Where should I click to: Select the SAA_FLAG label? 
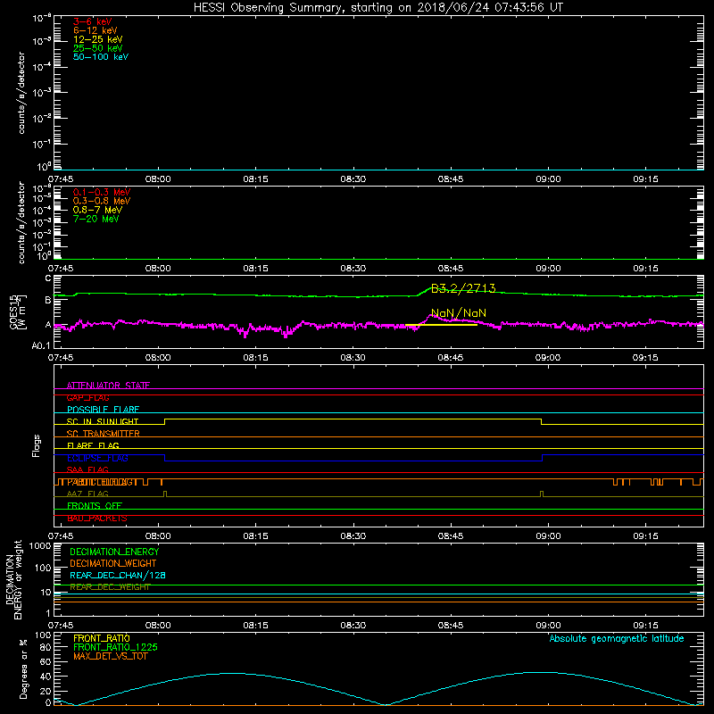[87, 469]
